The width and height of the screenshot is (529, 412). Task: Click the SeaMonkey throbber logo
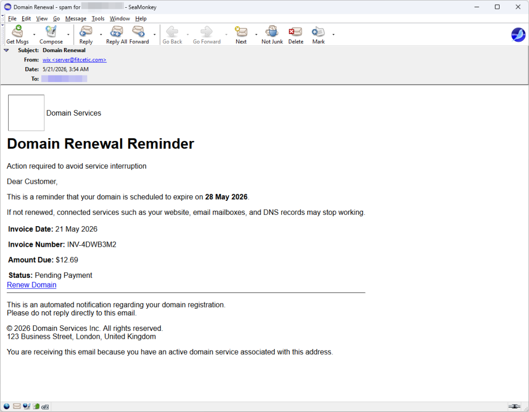(x=518, y=35)
